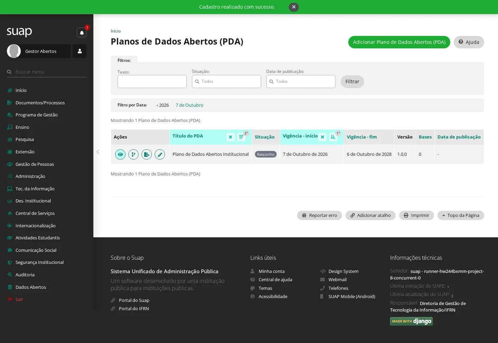
Task: Sort by Situação column header
Action: point(265,137)
